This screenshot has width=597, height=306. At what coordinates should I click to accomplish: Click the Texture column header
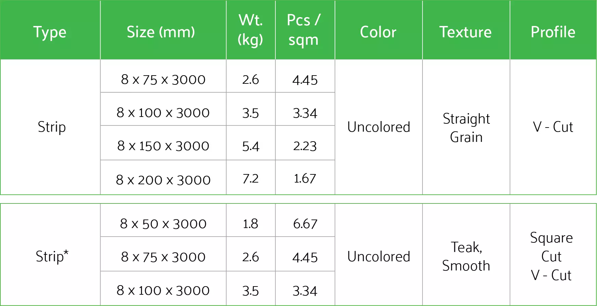point(465,32)
